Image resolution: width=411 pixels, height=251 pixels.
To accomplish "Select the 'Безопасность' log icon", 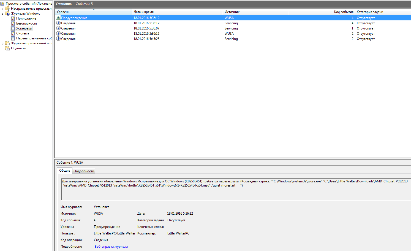I will click(x=13, y=23).
